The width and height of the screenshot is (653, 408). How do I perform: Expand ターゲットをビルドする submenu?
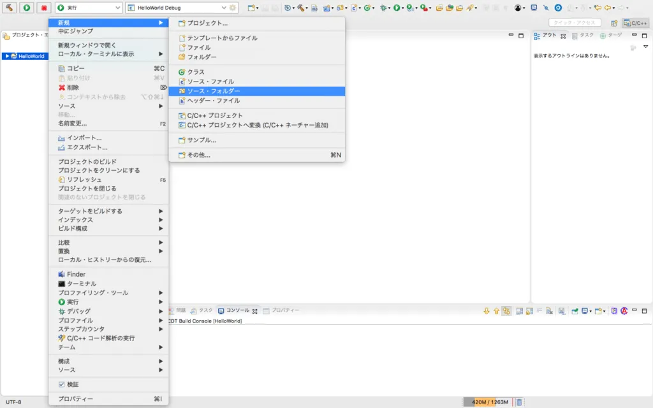[x=109, y=211]
